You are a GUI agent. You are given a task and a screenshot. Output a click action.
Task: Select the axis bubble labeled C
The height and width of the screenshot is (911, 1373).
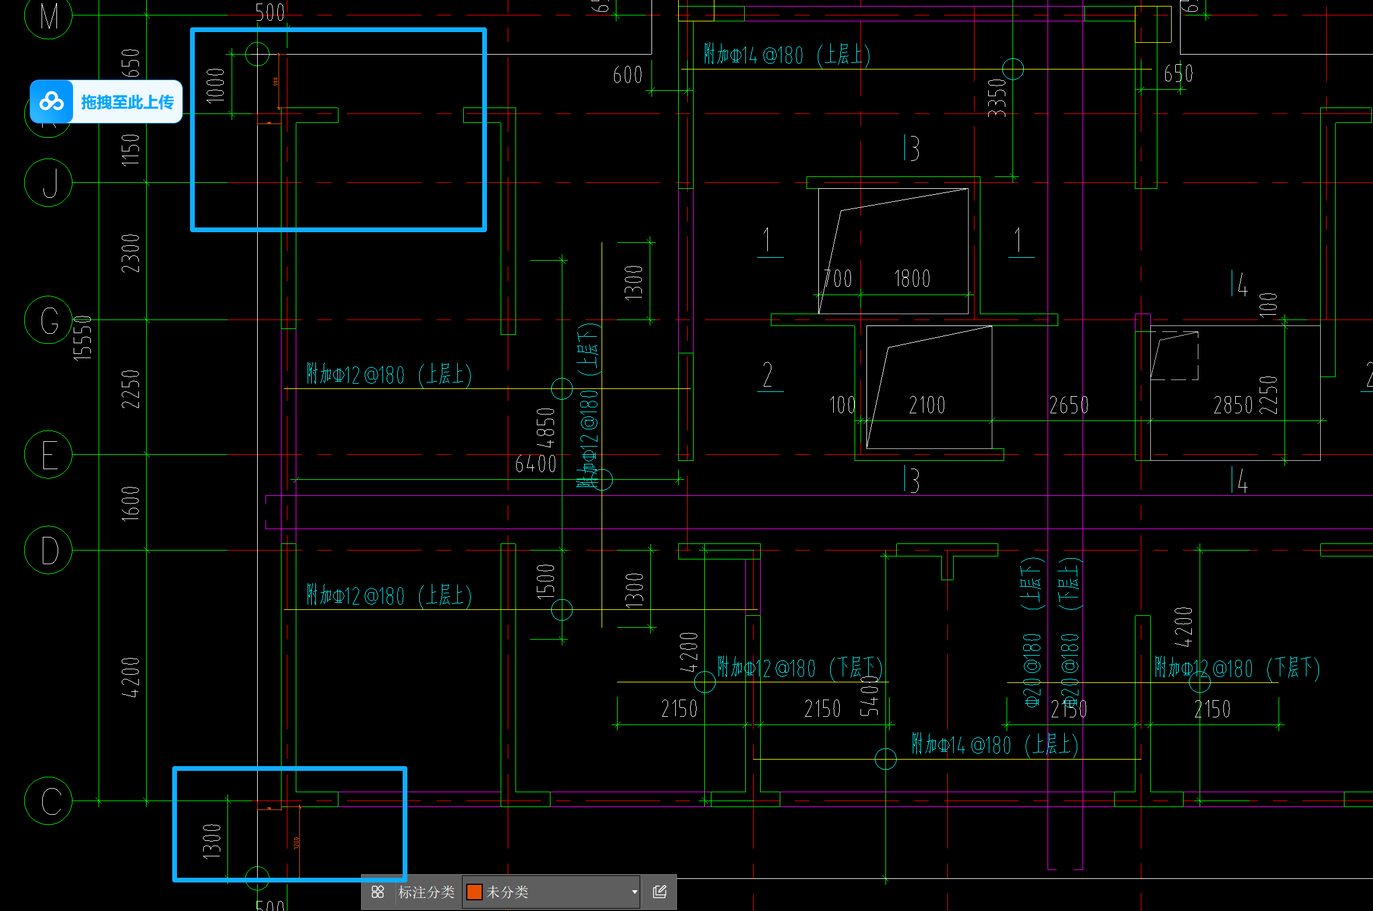pyautogui.click(x=49, y=801)
